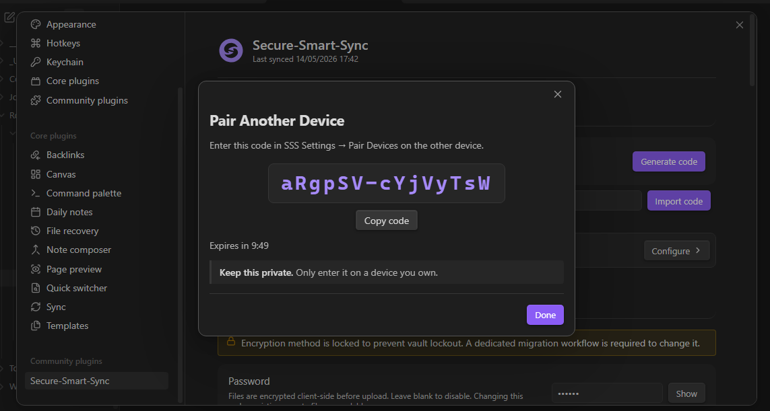770x411 pixels.
Task: Click the Keychain key icon
Action: tap(35, 63)
